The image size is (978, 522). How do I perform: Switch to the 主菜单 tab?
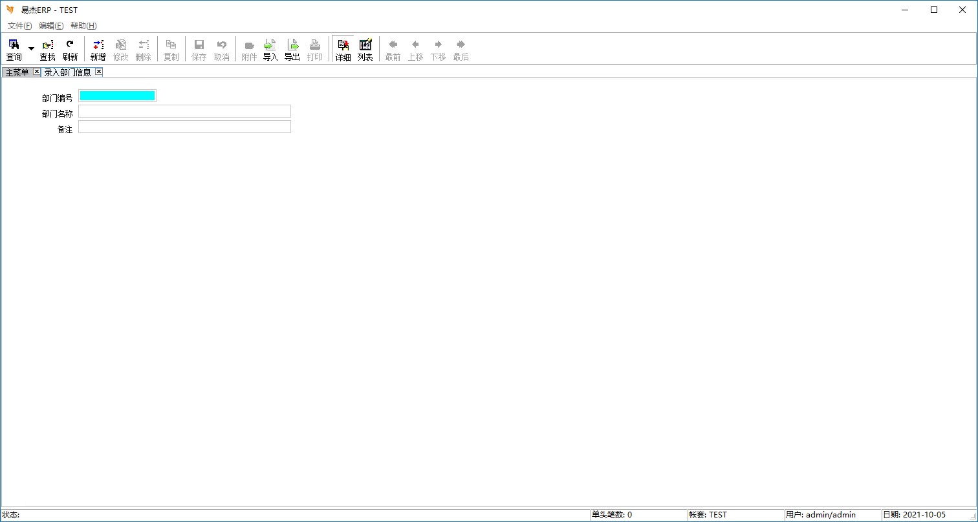[17, 72]
